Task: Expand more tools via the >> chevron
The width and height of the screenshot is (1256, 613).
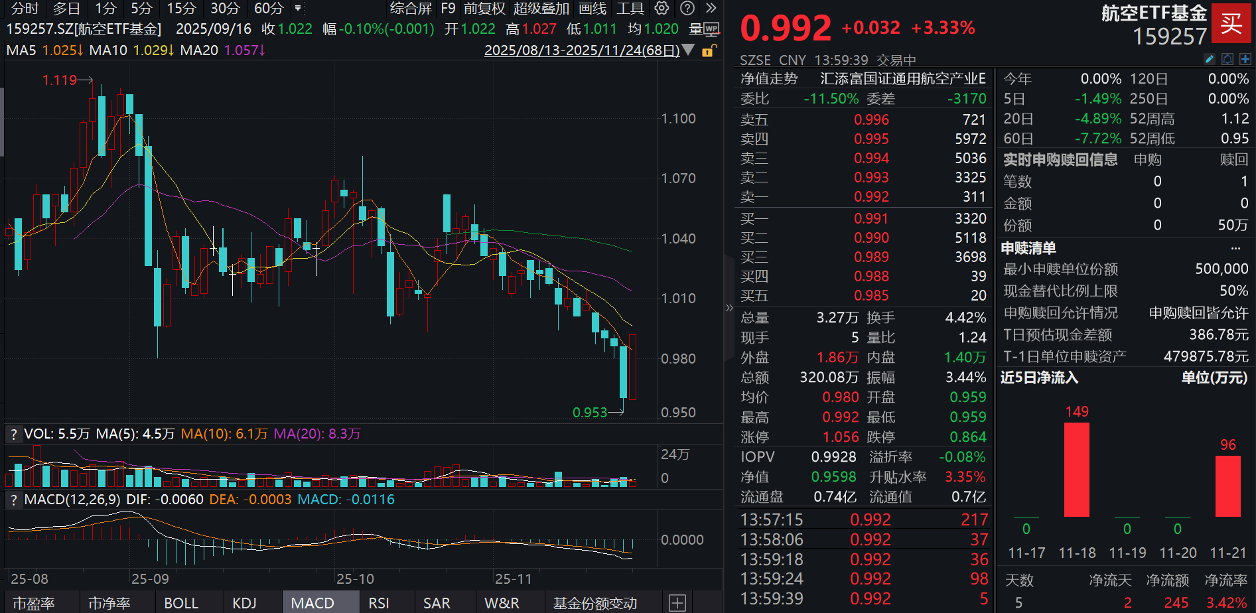Action: [x=711, y=9]
